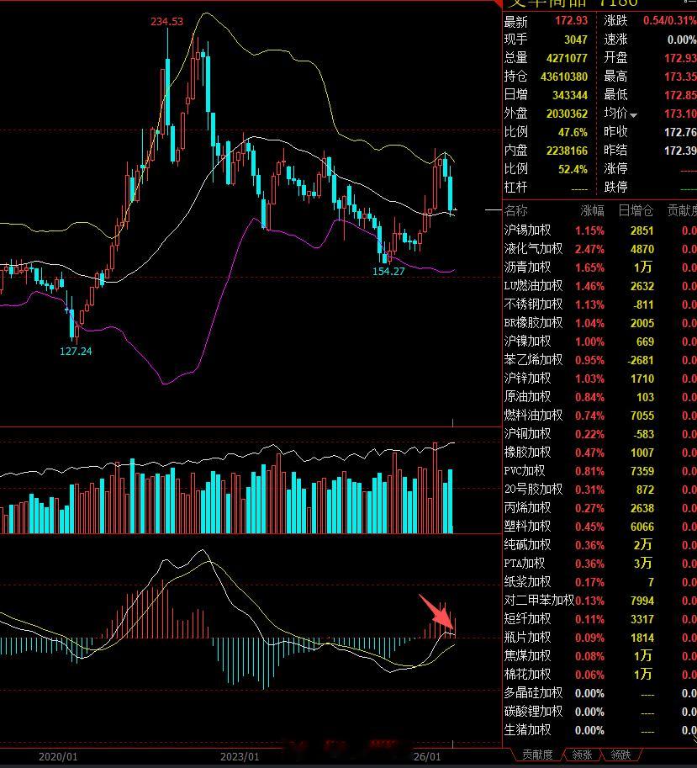Select the 纯碱加权 row
The height and width of the screenshot is (768, 697).
600,545
